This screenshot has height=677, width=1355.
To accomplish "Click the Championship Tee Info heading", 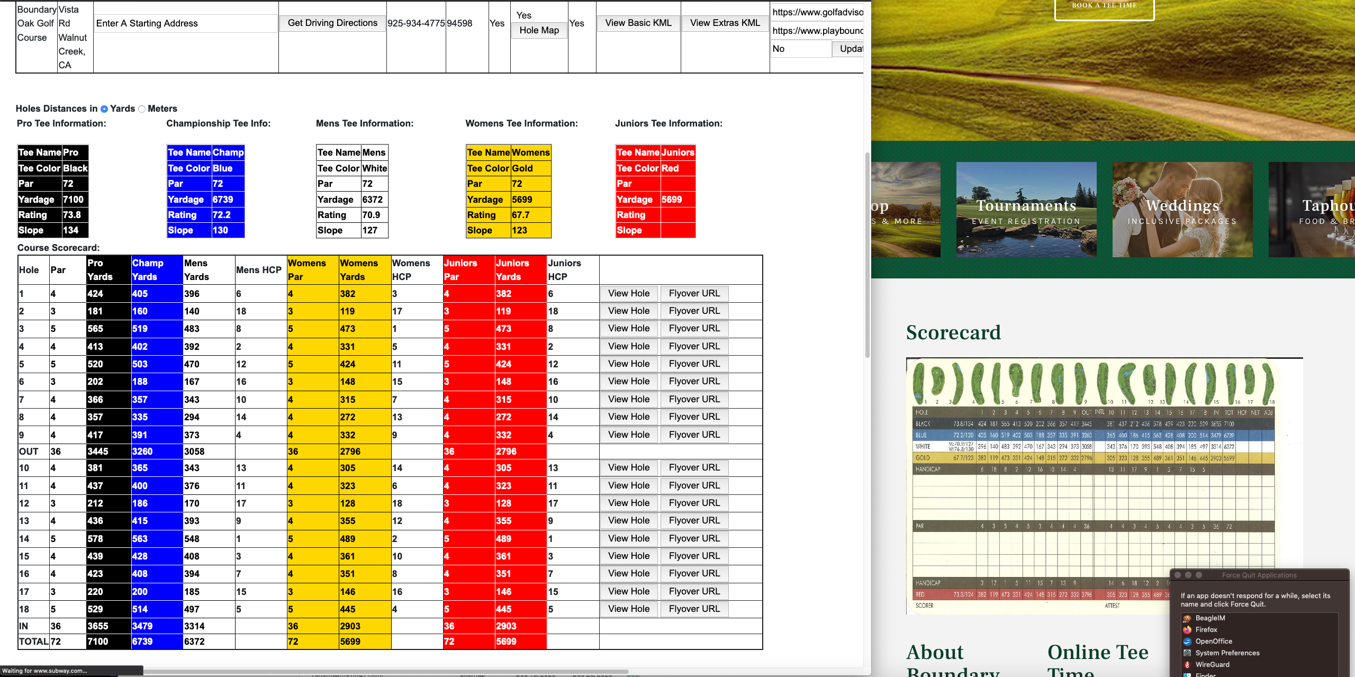I will coord(218,123).
